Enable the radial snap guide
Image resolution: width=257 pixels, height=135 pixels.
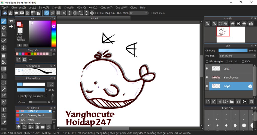click(x=69, y=13)
